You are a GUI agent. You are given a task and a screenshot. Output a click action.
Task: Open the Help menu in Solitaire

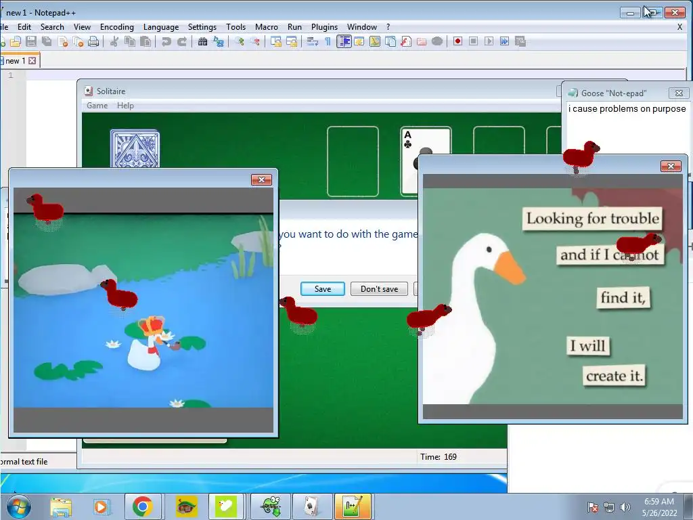pos(125,106)
